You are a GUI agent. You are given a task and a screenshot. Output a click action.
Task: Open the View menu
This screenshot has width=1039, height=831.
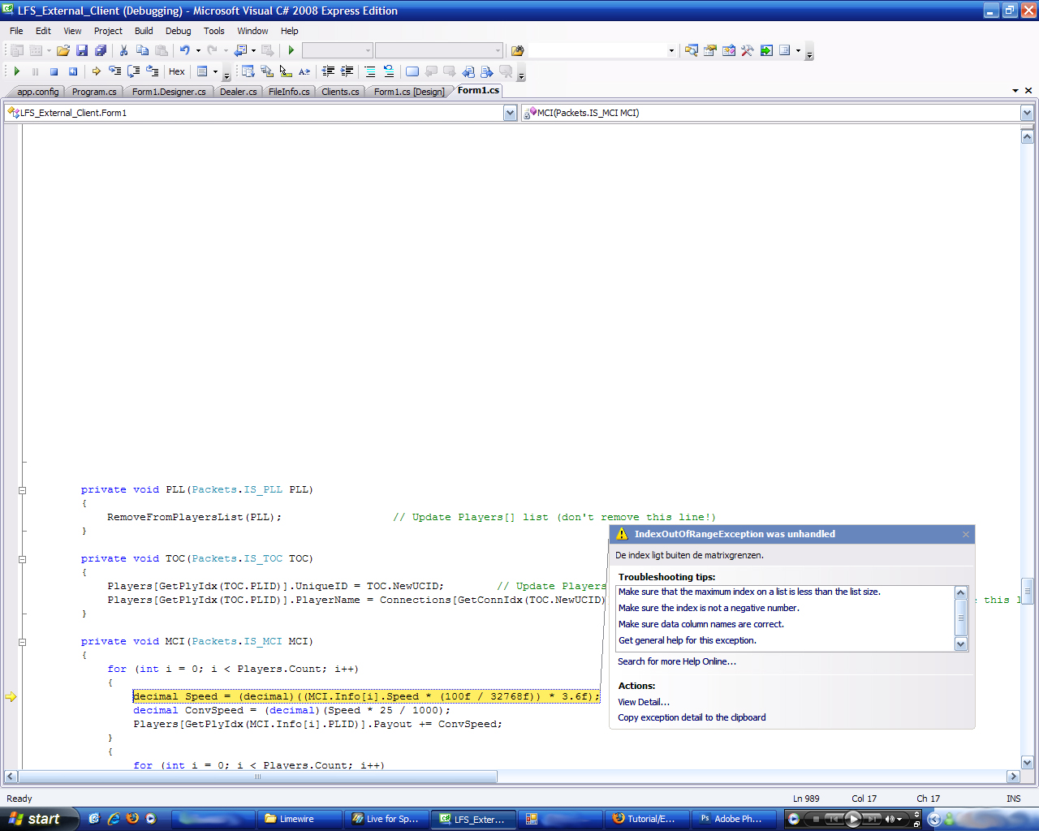(72, 31)
